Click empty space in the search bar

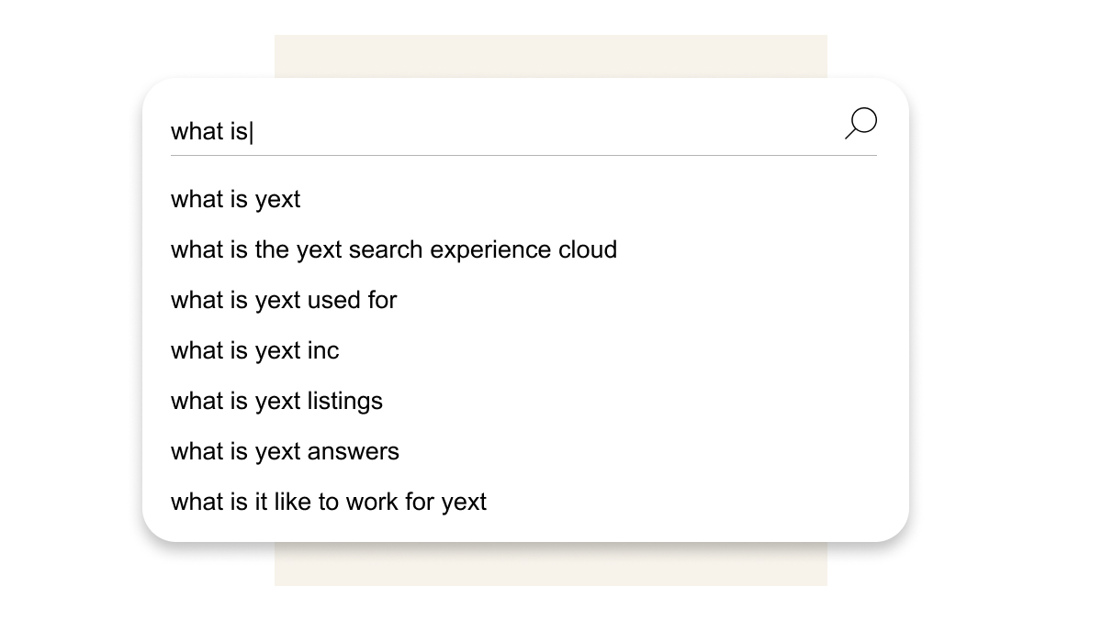coord(551,131)
